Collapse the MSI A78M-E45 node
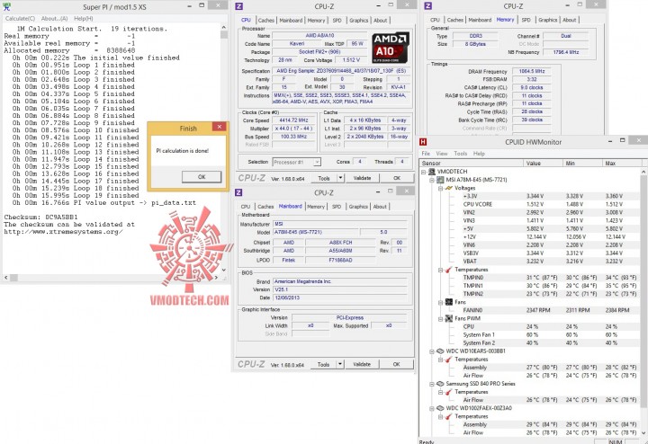Viewport: 648px width, 444px height. (x=432, y=180)
